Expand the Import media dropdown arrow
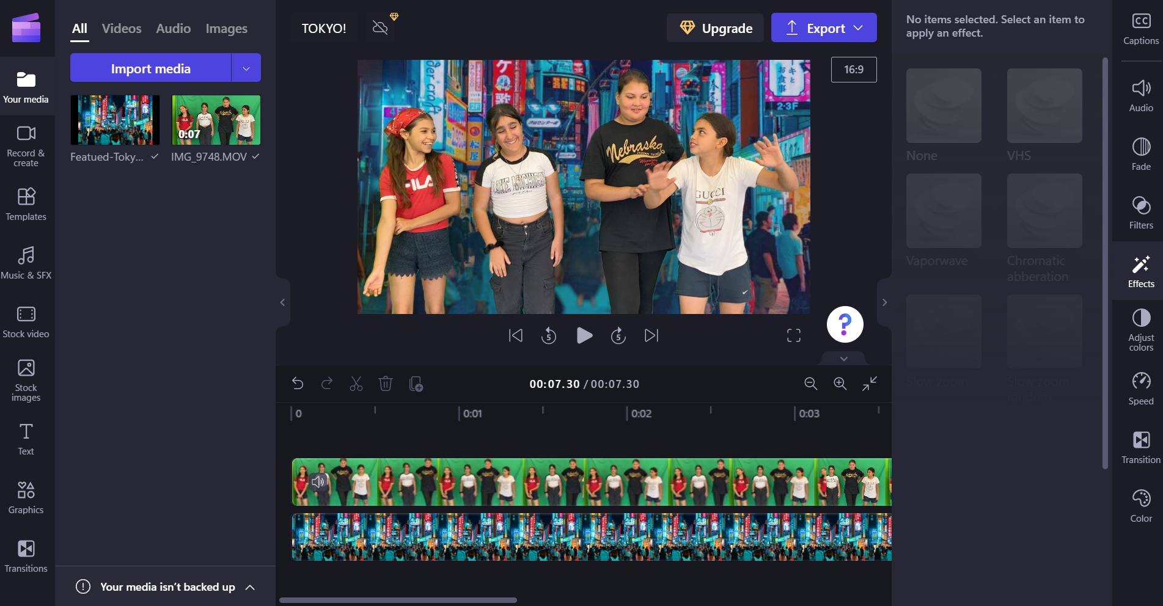 [246, 68]
